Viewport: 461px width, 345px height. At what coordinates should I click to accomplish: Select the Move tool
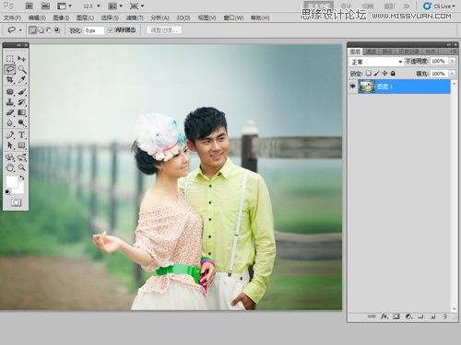[x=21, y=59]
